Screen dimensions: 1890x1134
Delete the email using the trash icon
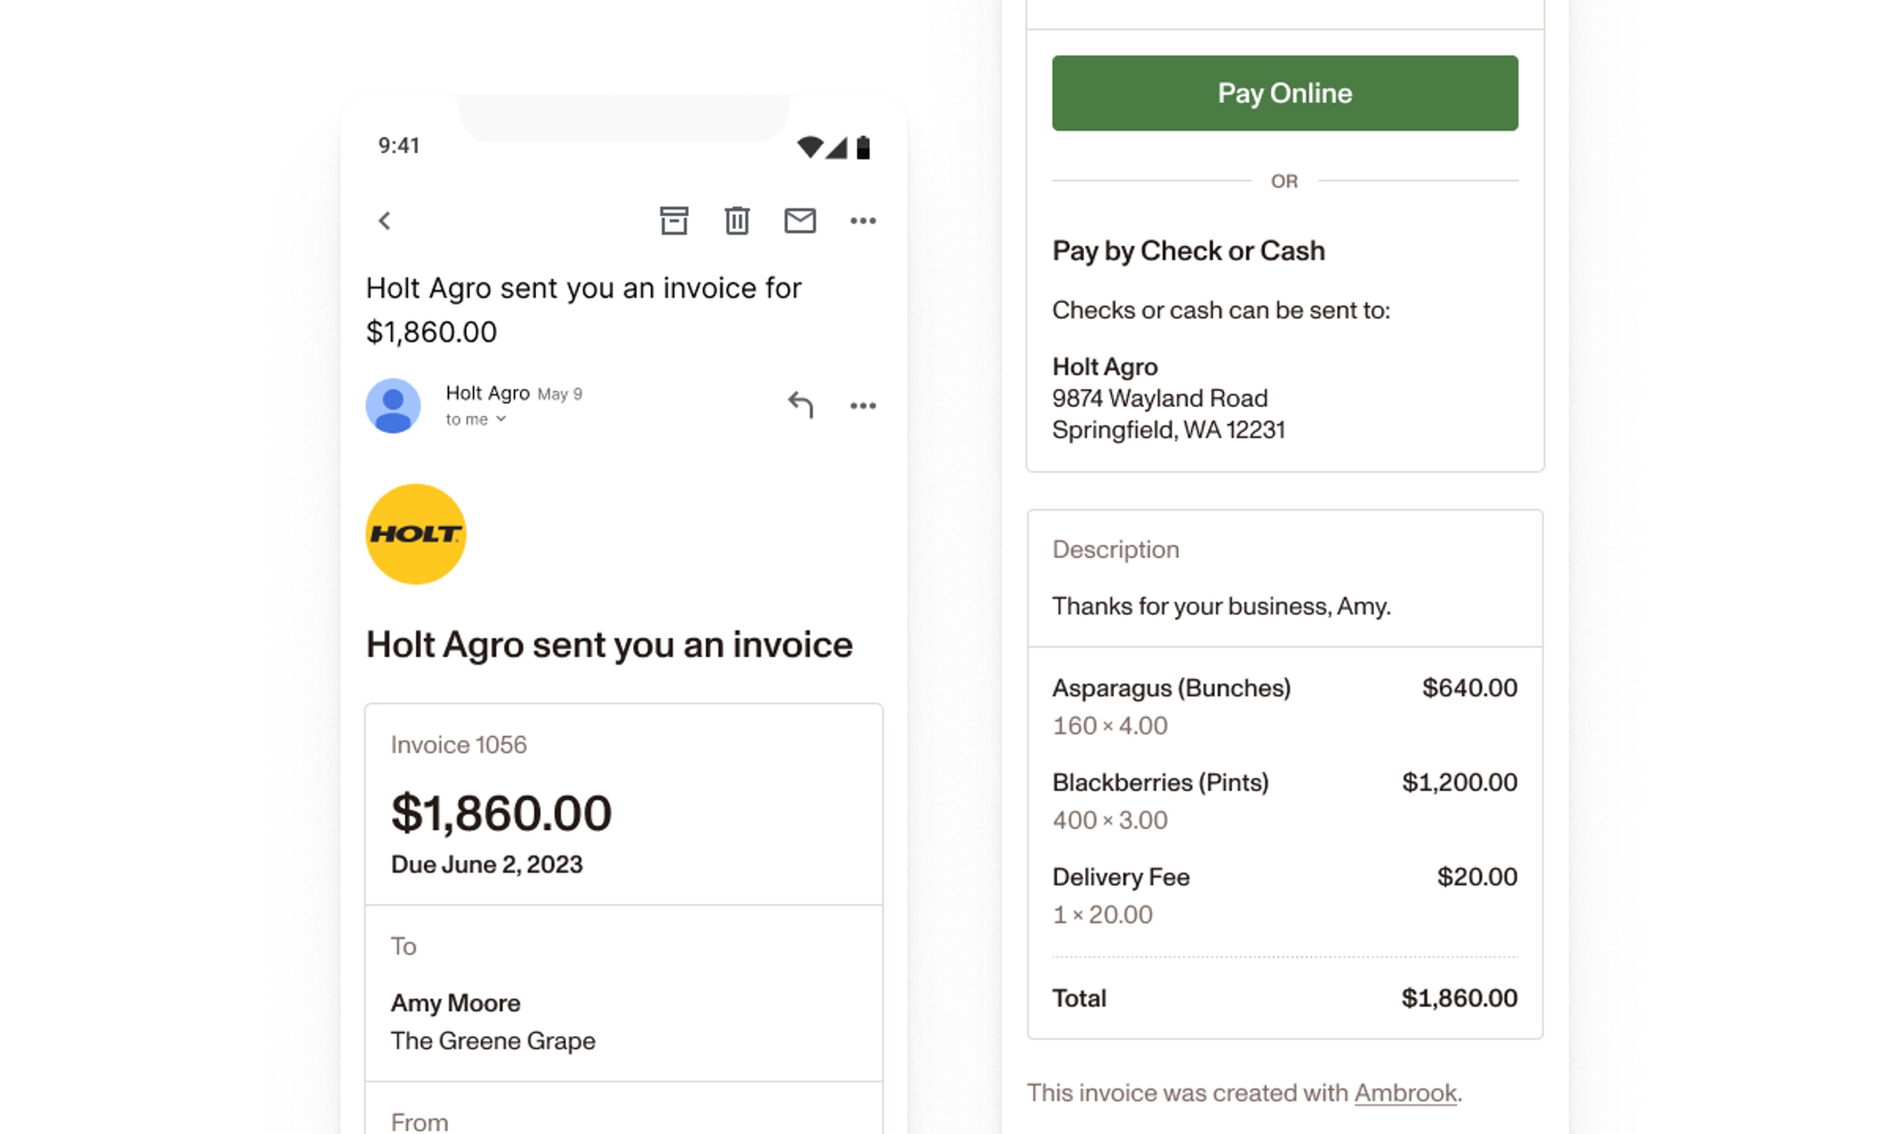click(x=736, y=221)
